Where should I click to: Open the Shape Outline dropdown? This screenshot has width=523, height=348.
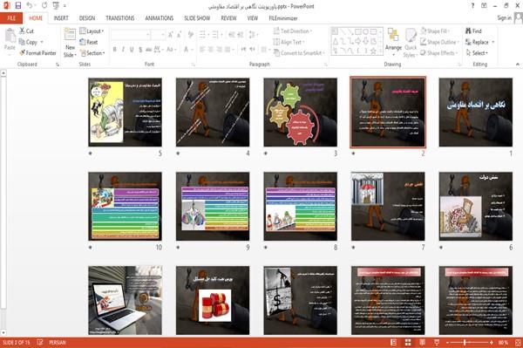pyautogui.click(x=439, y=42)
